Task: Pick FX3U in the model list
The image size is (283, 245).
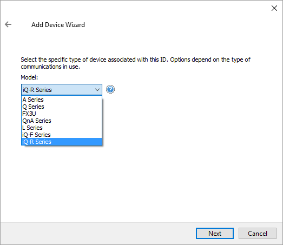Action: [62, 114]
